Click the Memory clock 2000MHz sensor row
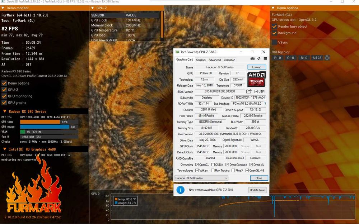This screenshot has height=224, width=359. click(x=125, y=25)
